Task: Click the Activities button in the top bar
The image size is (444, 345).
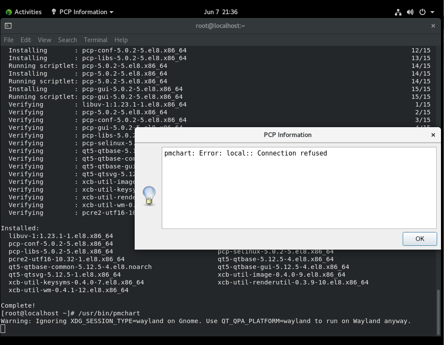Action: point(24,12)
